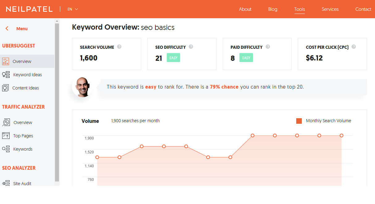Go to the Blog page
375x204 pixels.
(x=272, y=9)
